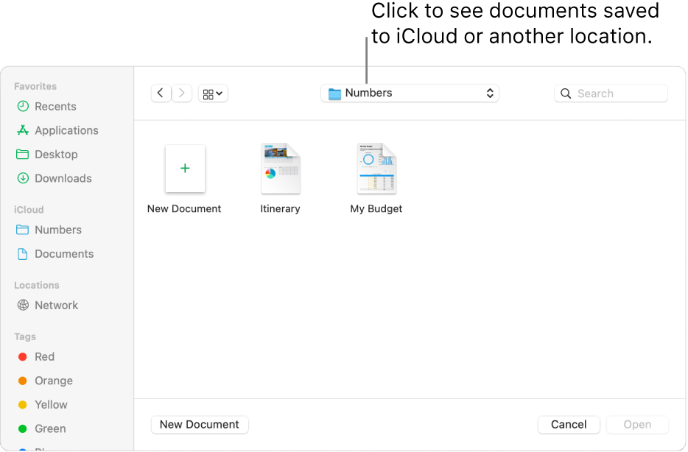688x452 pixels.
Task: Open the Desktop folder in sidebar
Action: click(x=56, y=154)
